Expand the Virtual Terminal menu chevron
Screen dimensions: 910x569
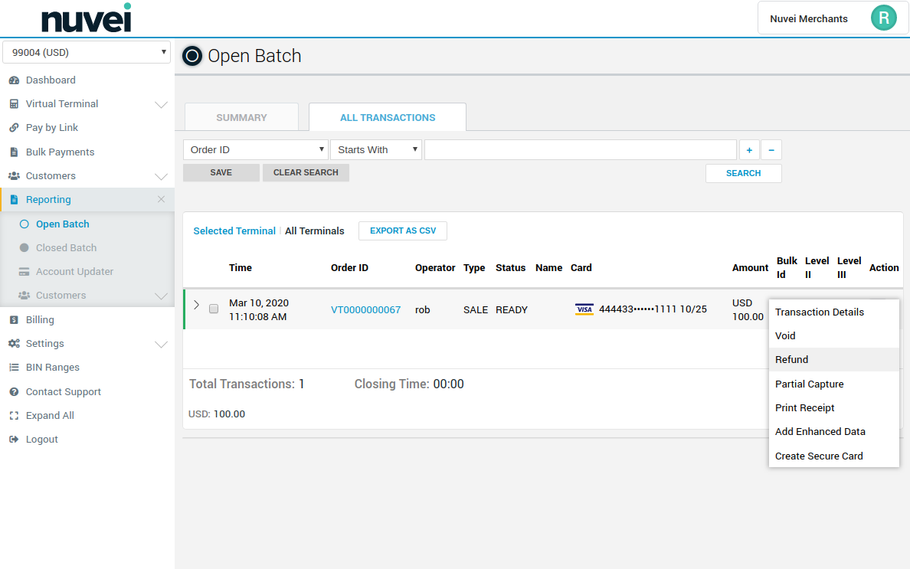pos(161,104)
